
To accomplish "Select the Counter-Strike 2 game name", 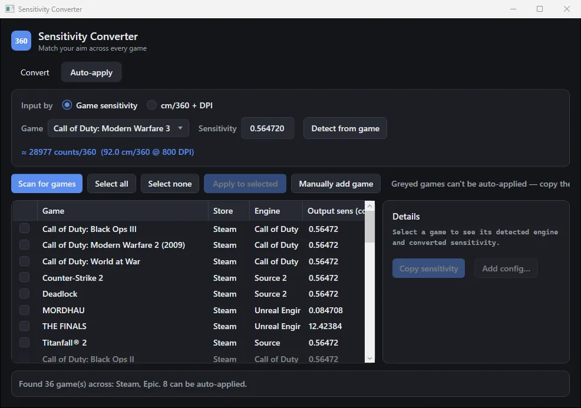I will [72, 278].
